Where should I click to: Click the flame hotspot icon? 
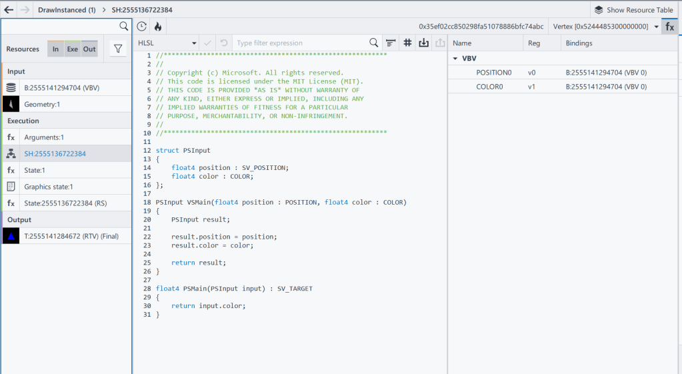[158, 27]
